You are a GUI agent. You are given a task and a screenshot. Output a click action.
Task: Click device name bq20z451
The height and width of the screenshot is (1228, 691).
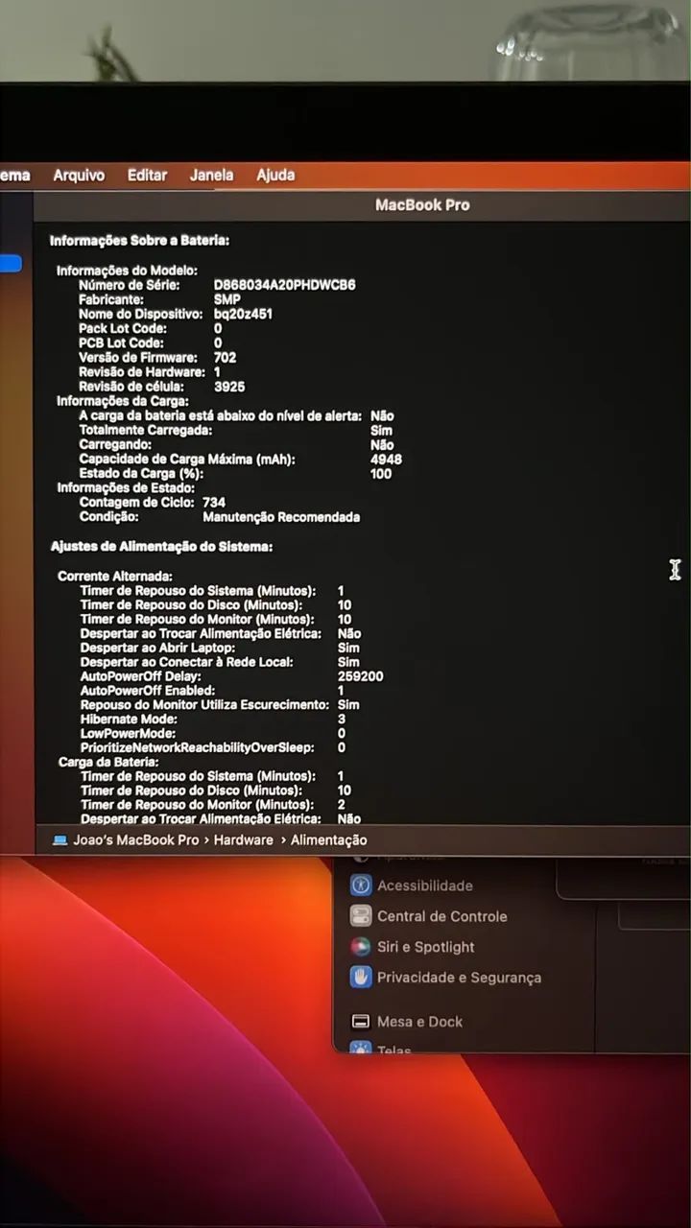coord(244,314)
